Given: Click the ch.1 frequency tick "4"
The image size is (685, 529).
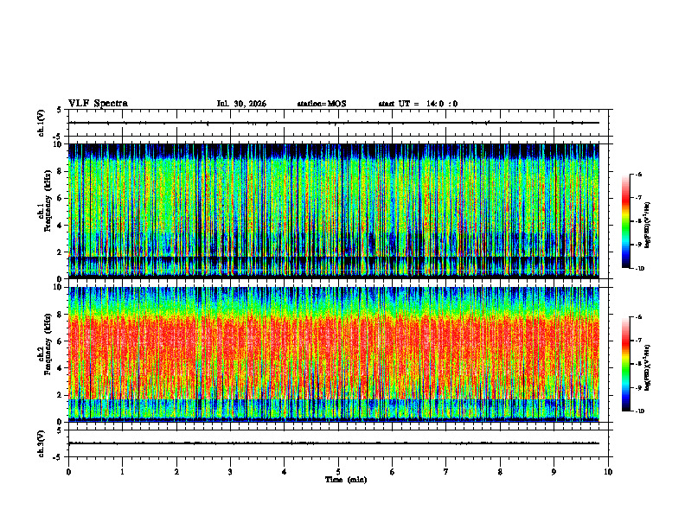Looking at the screenshot, I should [x=61, y=226].
